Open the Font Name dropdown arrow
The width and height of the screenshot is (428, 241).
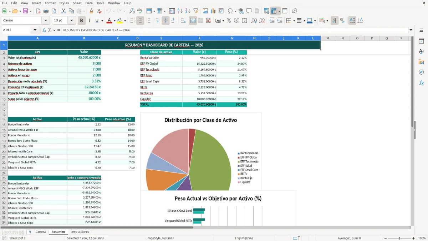[x=46, y=21]
